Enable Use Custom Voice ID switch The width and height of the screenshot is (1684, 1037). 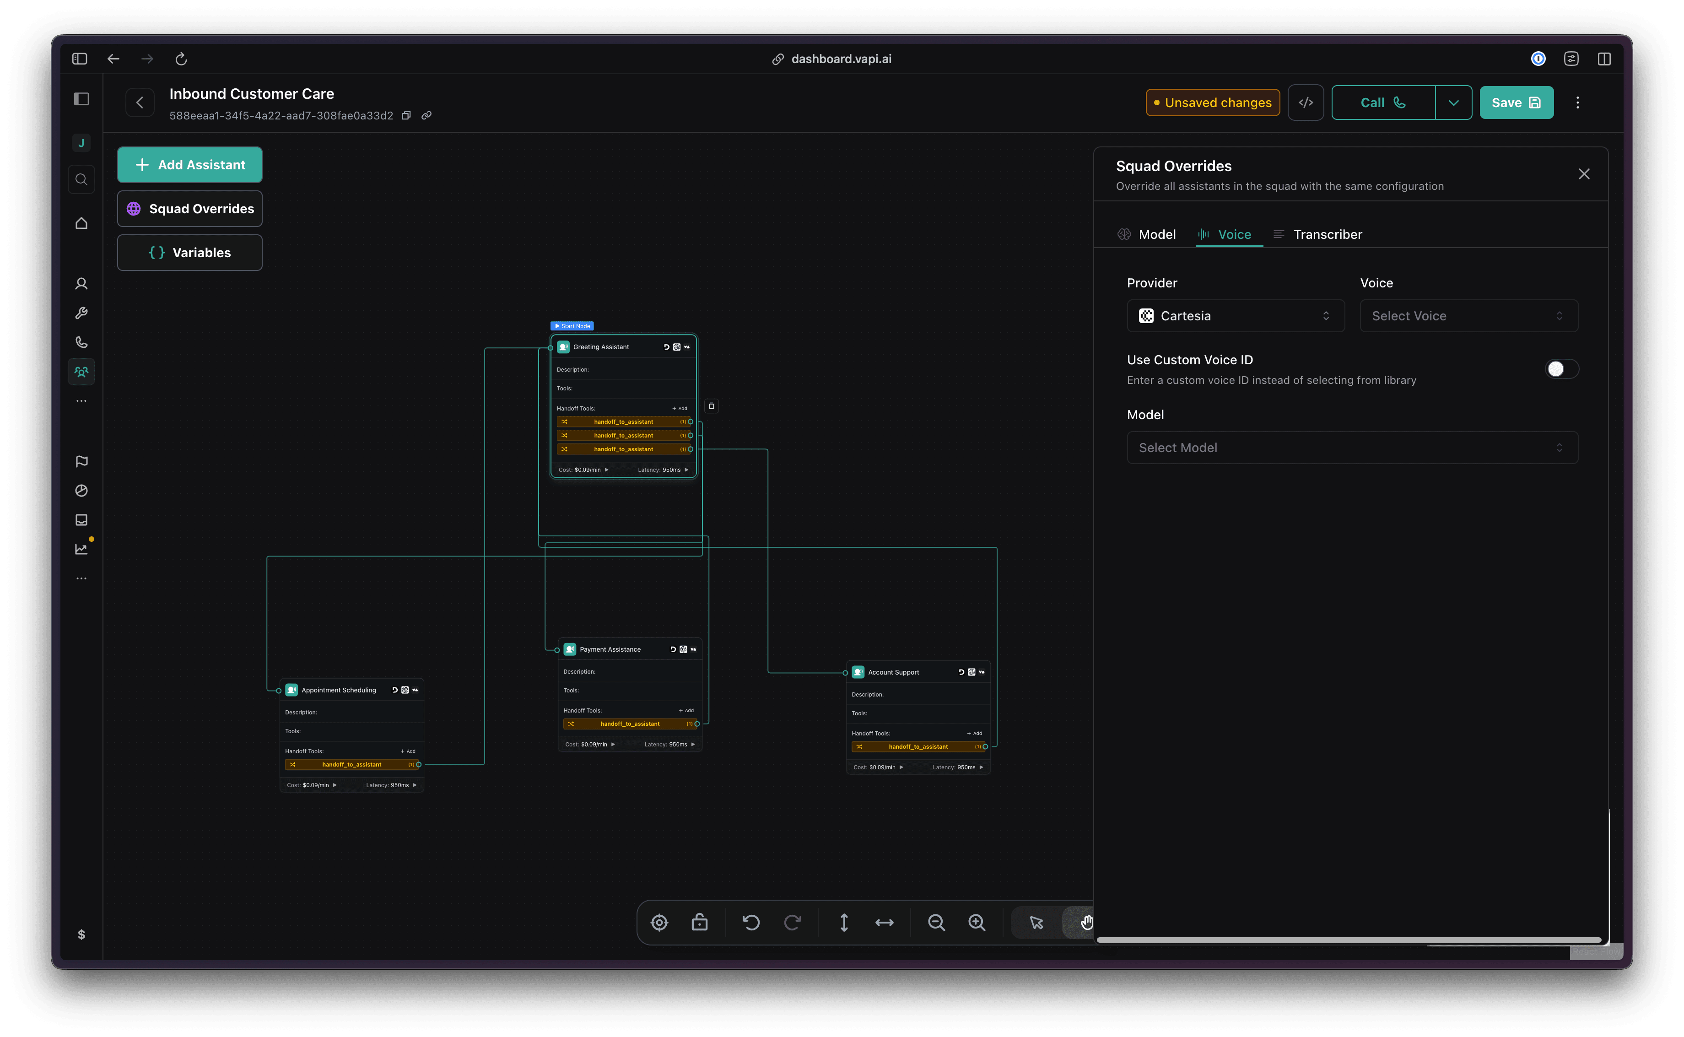coord(1561,369)
